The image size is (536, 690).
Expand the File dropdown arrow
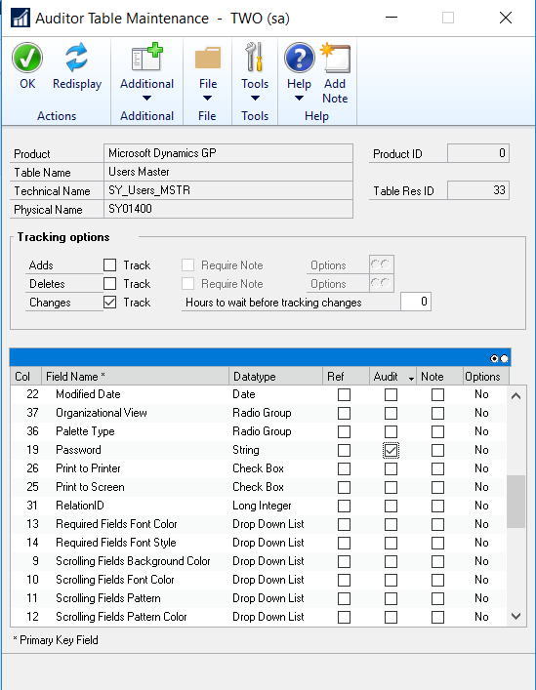(x=207, y=99)
